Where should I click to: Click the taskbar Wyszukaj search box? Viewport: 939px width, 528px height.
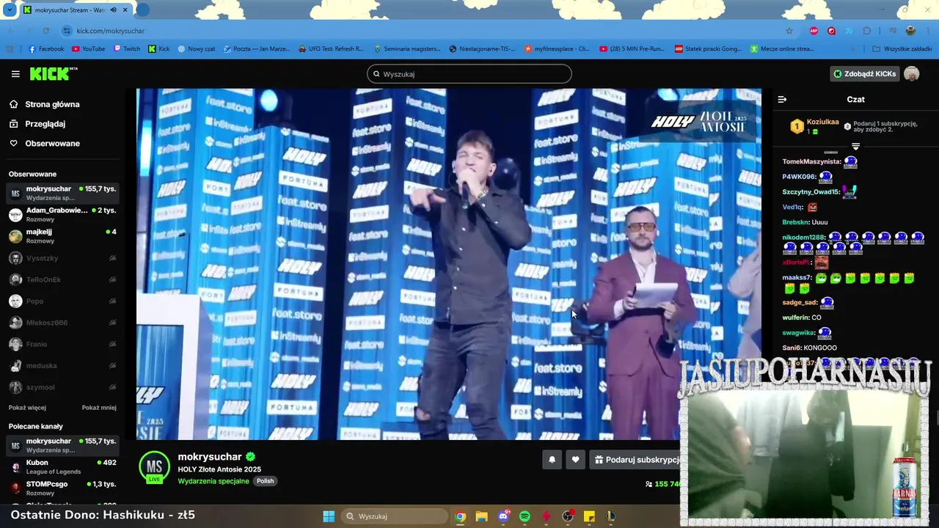395,516
